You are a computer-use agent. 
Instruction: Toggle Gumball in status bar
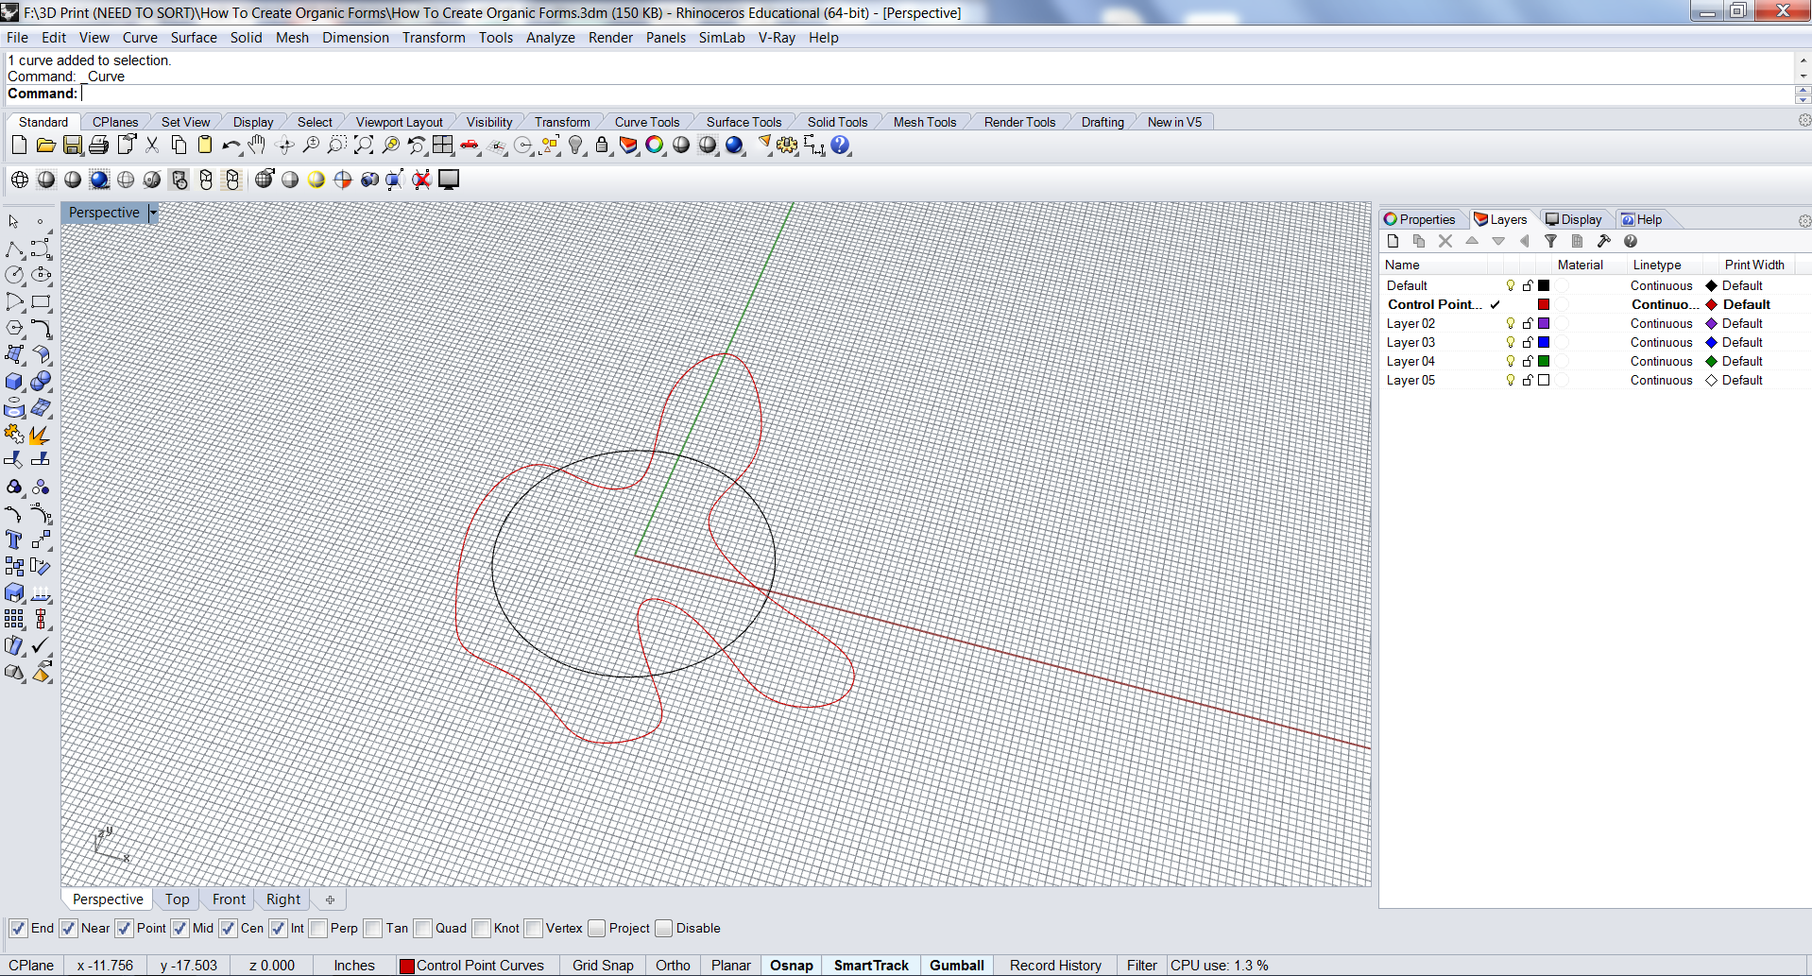(x=956, y=966)
